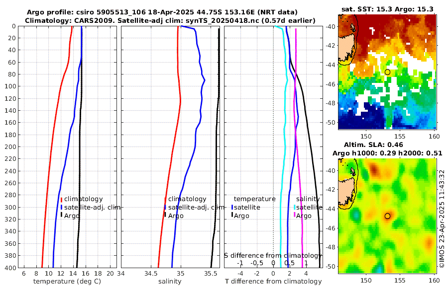Screen dimensions: 448x288
Task: Click the temperature axis tick 20
Action: pos(111,273)
